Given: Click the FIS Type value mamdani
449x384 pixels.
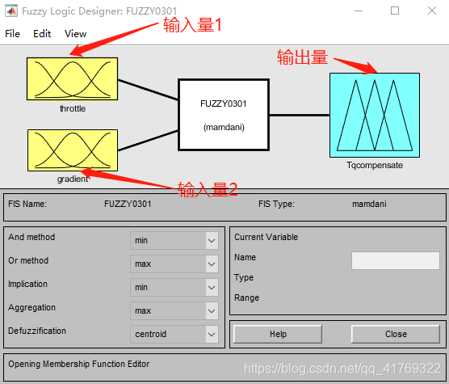Looking at the screenshot, I should 369,204.
